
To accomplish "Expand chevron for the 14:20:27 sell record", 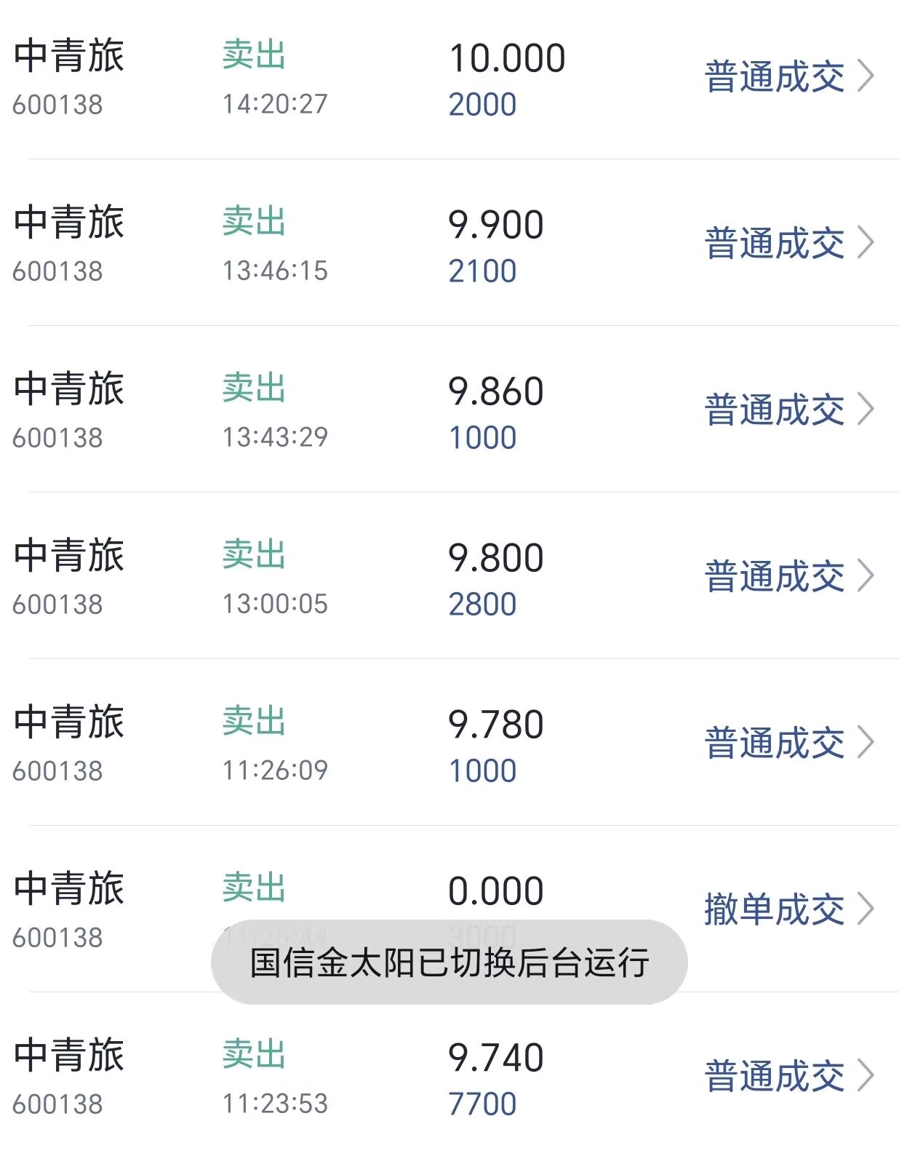I will (x=865, y=76).
